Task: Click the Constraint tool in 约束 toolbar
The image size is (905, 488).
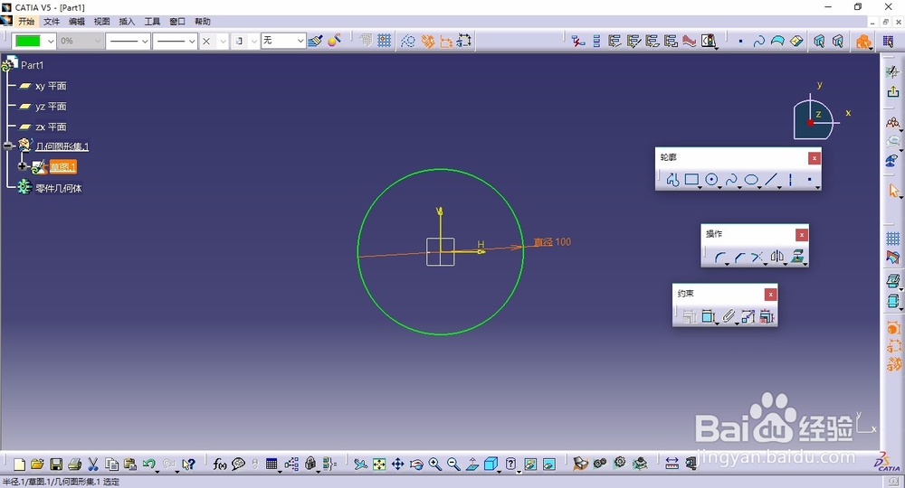Action: pos(709,316)
